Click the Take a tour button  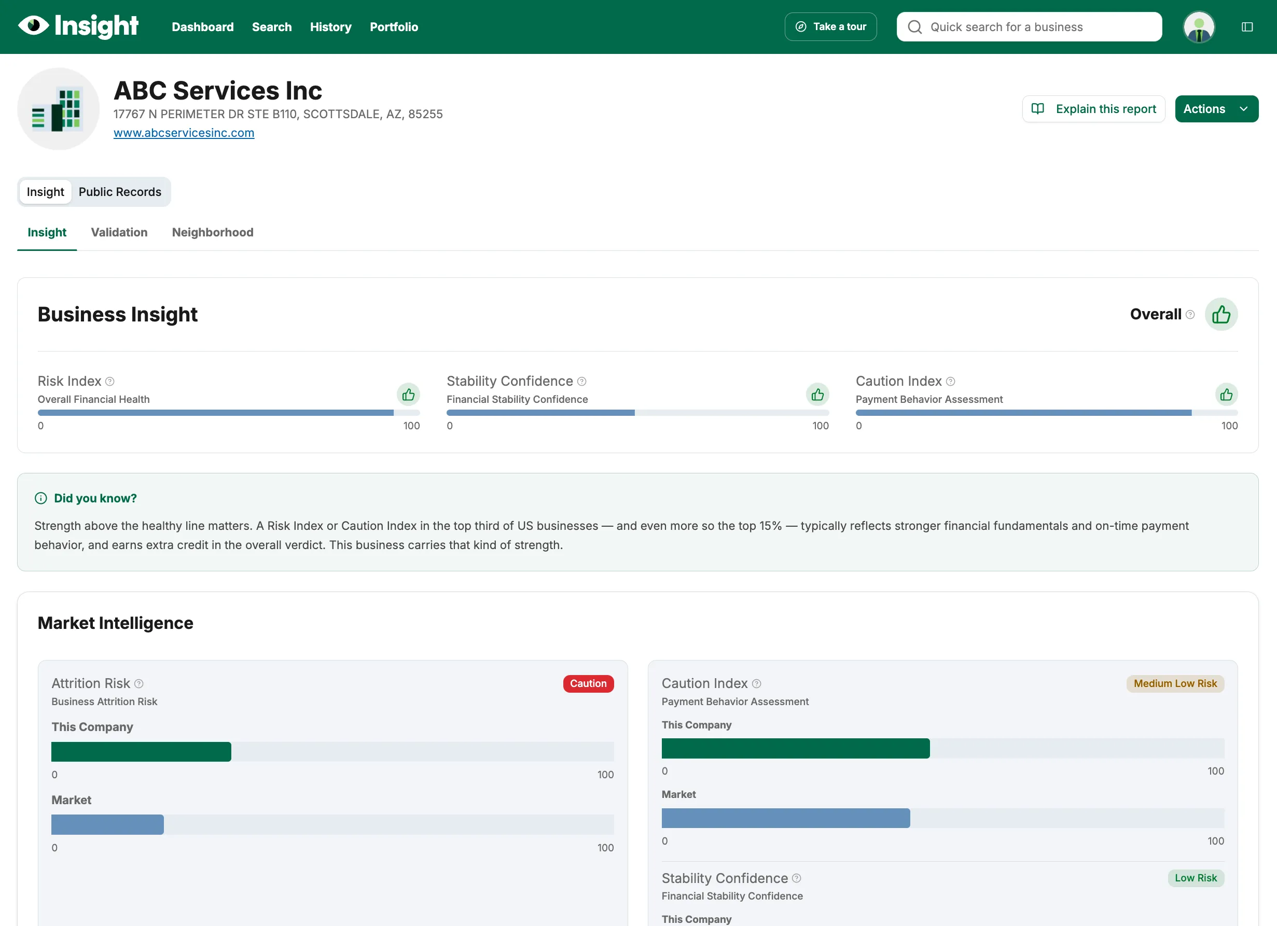pos(830,27)
